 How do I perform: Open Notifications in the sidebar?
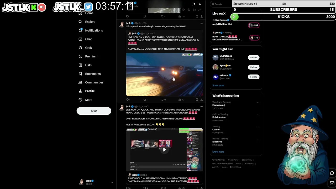(91, 30)
